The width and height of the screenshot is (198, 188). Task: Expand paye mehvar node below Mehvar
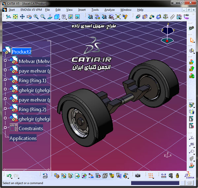(x=5, y=70)
